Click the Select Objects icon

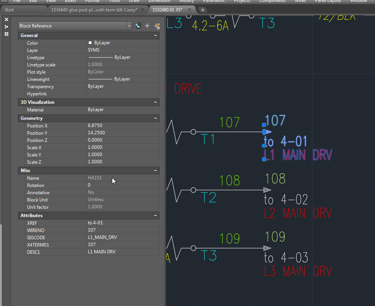coord(147,26)
